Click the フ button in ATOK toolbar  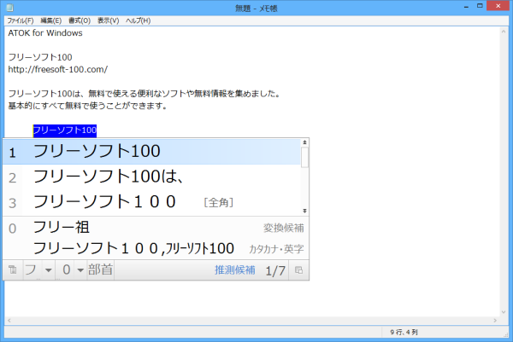(x=32, y=270)
